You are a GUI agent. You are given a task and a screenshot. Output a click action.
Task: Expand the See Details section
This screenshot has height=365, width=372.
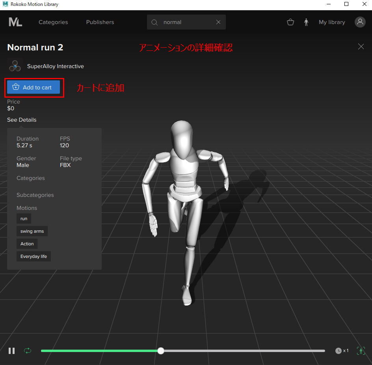[22, 120]
